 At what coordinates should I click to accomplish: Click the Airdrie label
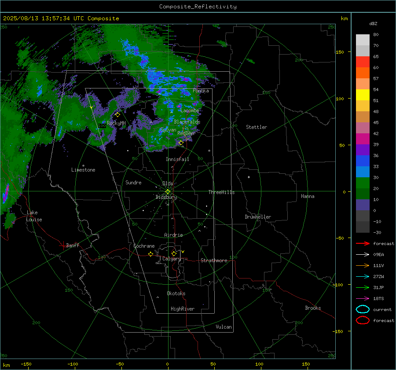(173, 235)
